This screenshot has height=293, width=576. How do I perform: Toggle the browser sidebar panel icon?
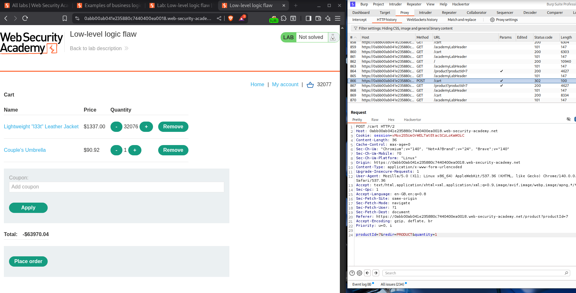(308, 18)
